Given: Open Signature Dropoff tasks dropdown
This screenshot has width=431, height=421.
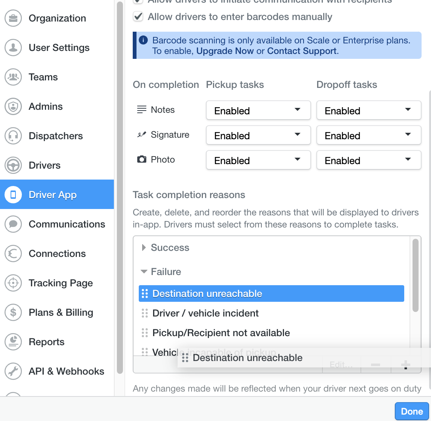Looking at the screenshot, I should 369,135.
